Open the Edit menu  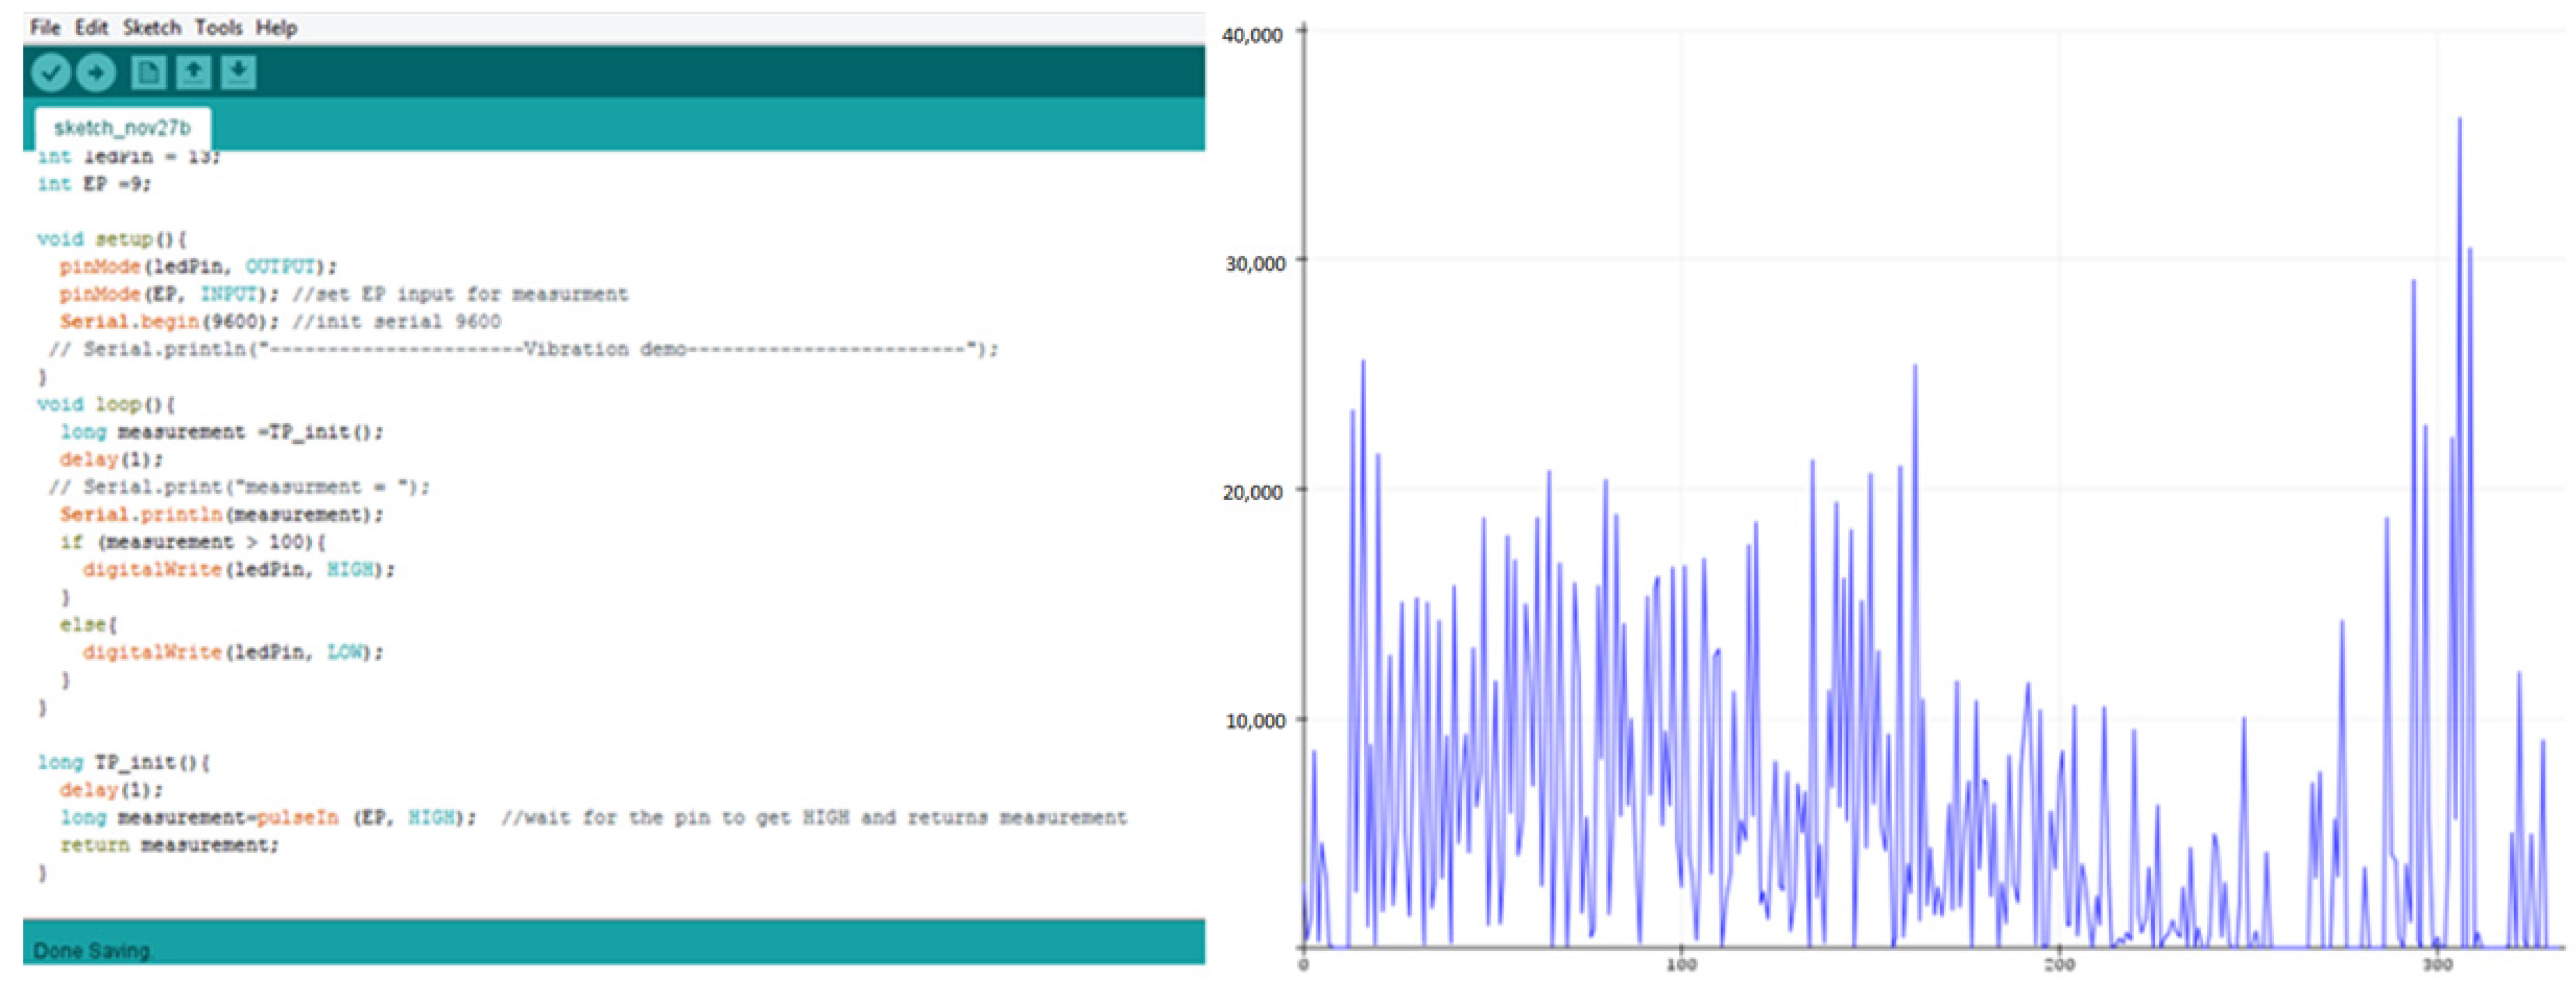(x=91, y=27)
